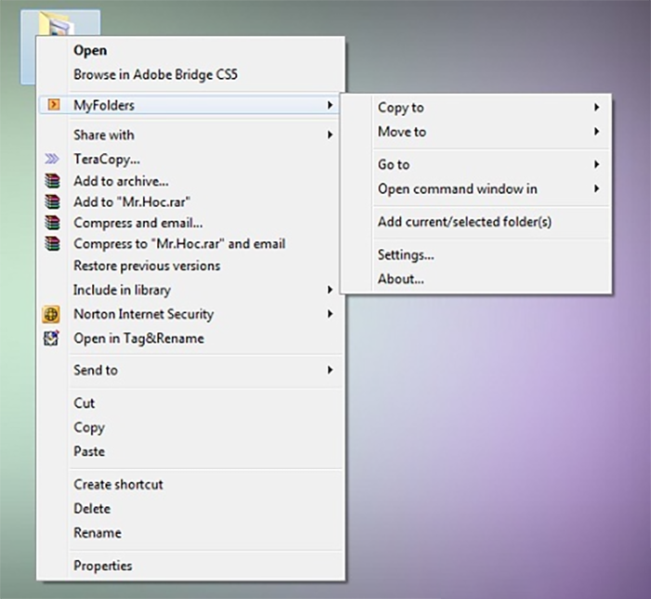Click the Share with menu entry
Viewport: 651px width, 599px height.
point(191,135)
